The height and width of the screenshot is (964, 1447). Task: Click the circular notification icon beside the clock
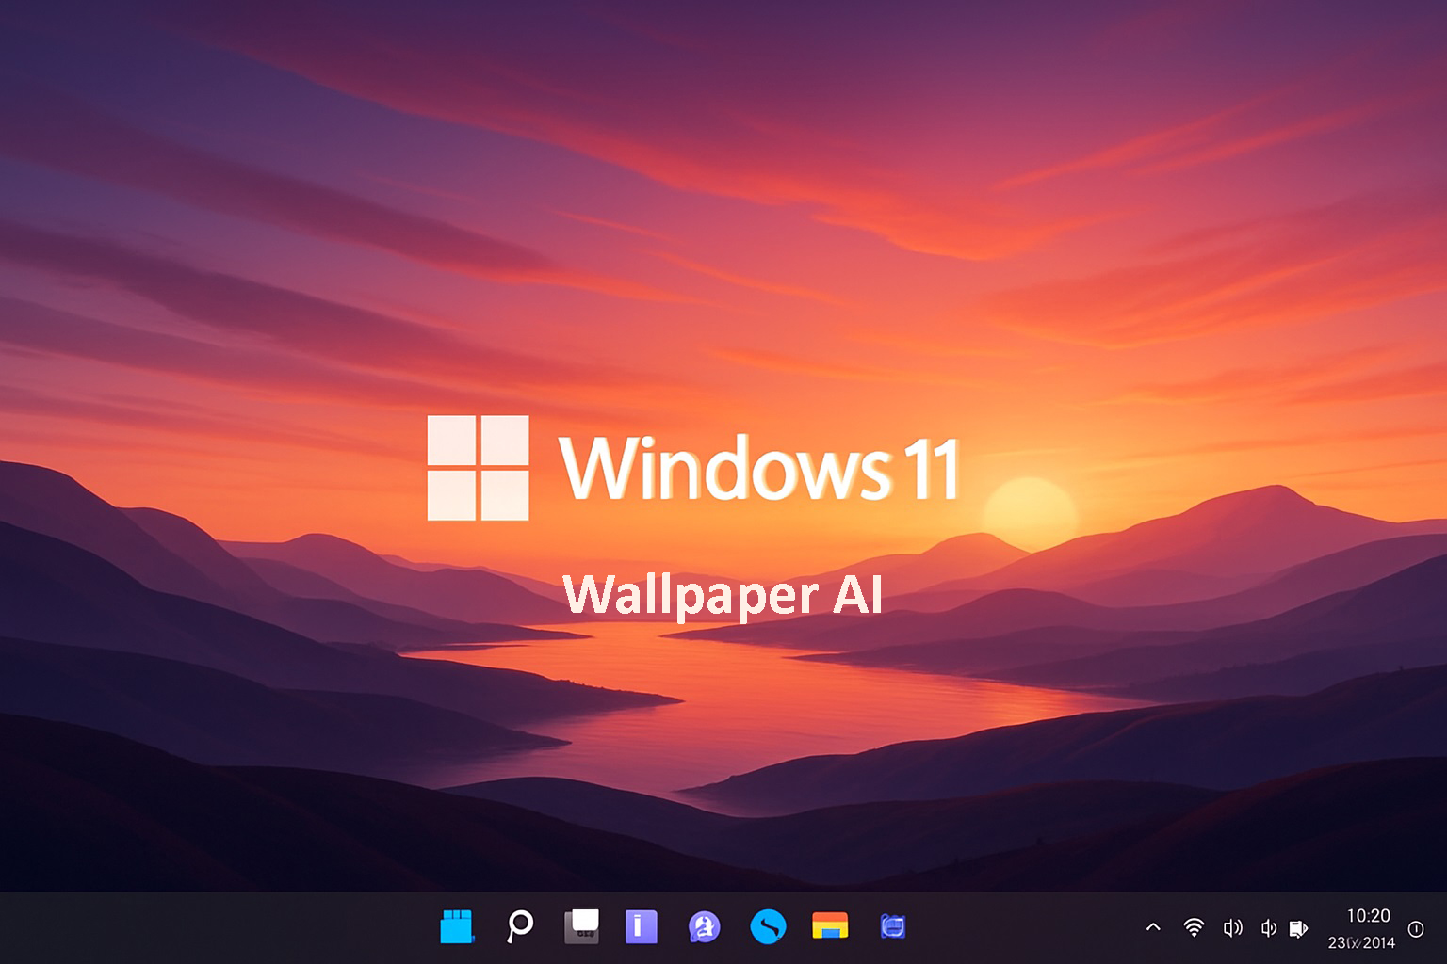click(x=1416, y=929)
